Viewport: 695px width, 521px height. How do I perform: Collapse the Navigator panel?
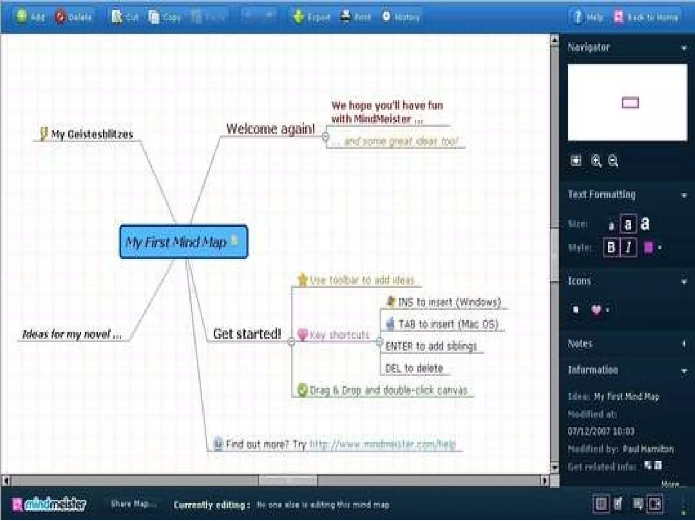684,48
